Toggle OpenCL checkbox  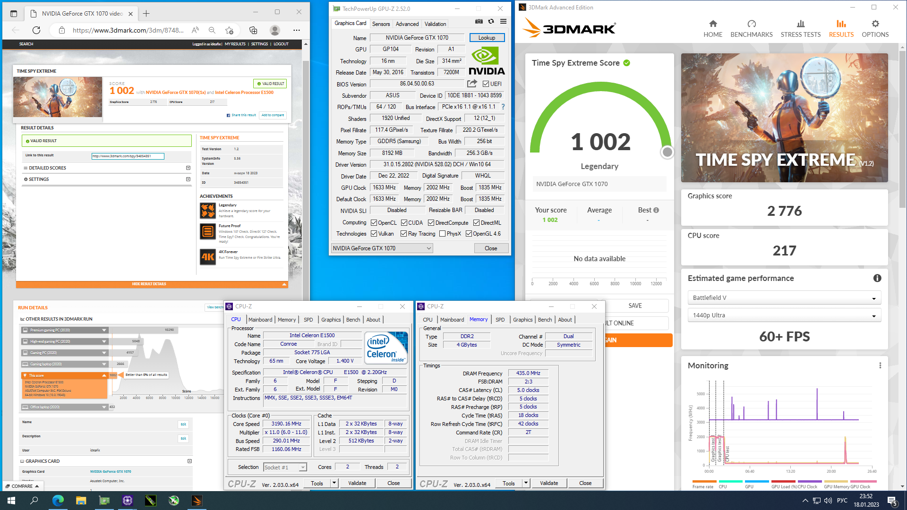[374, 223]
